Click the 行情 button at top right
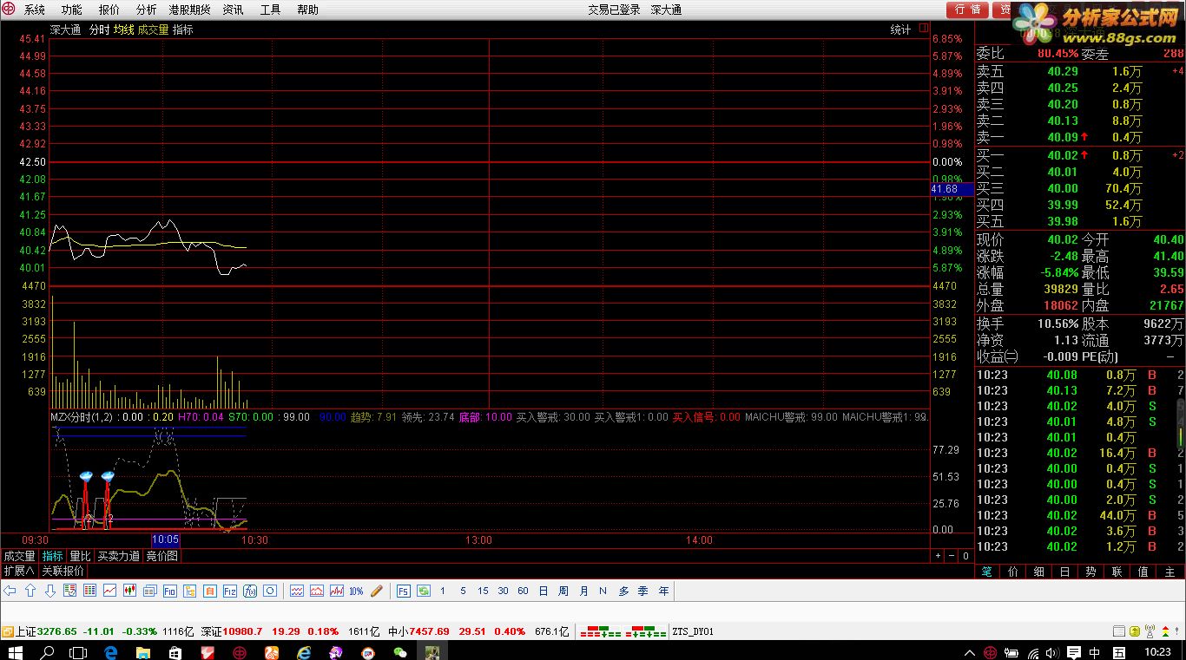This screenshot has height=660, width=1186. 968,10
